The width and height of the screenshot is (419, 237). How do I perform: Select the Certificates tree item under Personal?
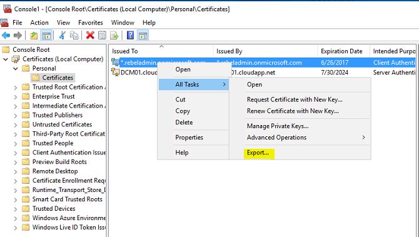pos(58,78)
